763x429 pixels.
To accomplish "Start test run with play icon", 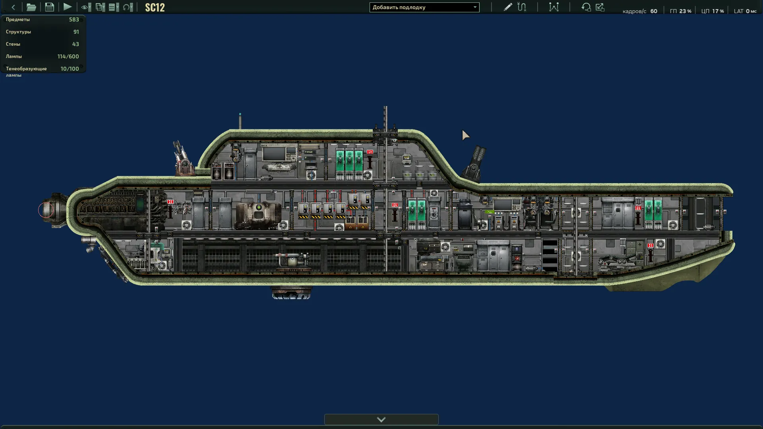I will click(x=68, y=7).
